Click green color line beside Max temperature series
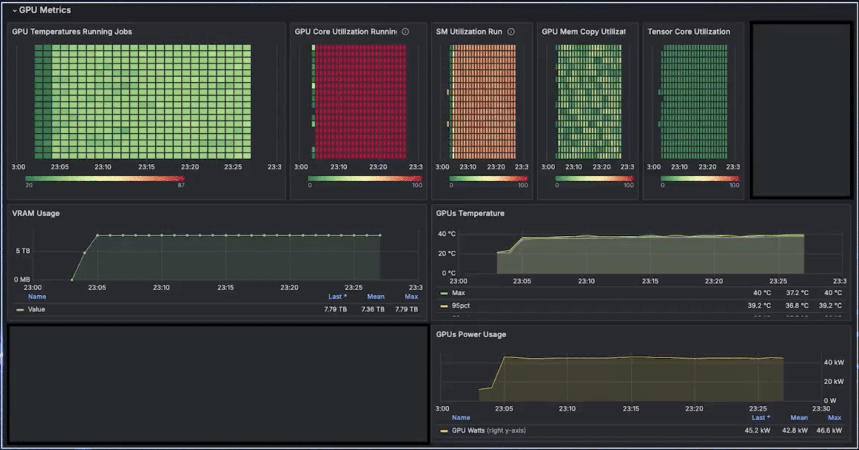This screenshot has height=450, width=859. 444,293
